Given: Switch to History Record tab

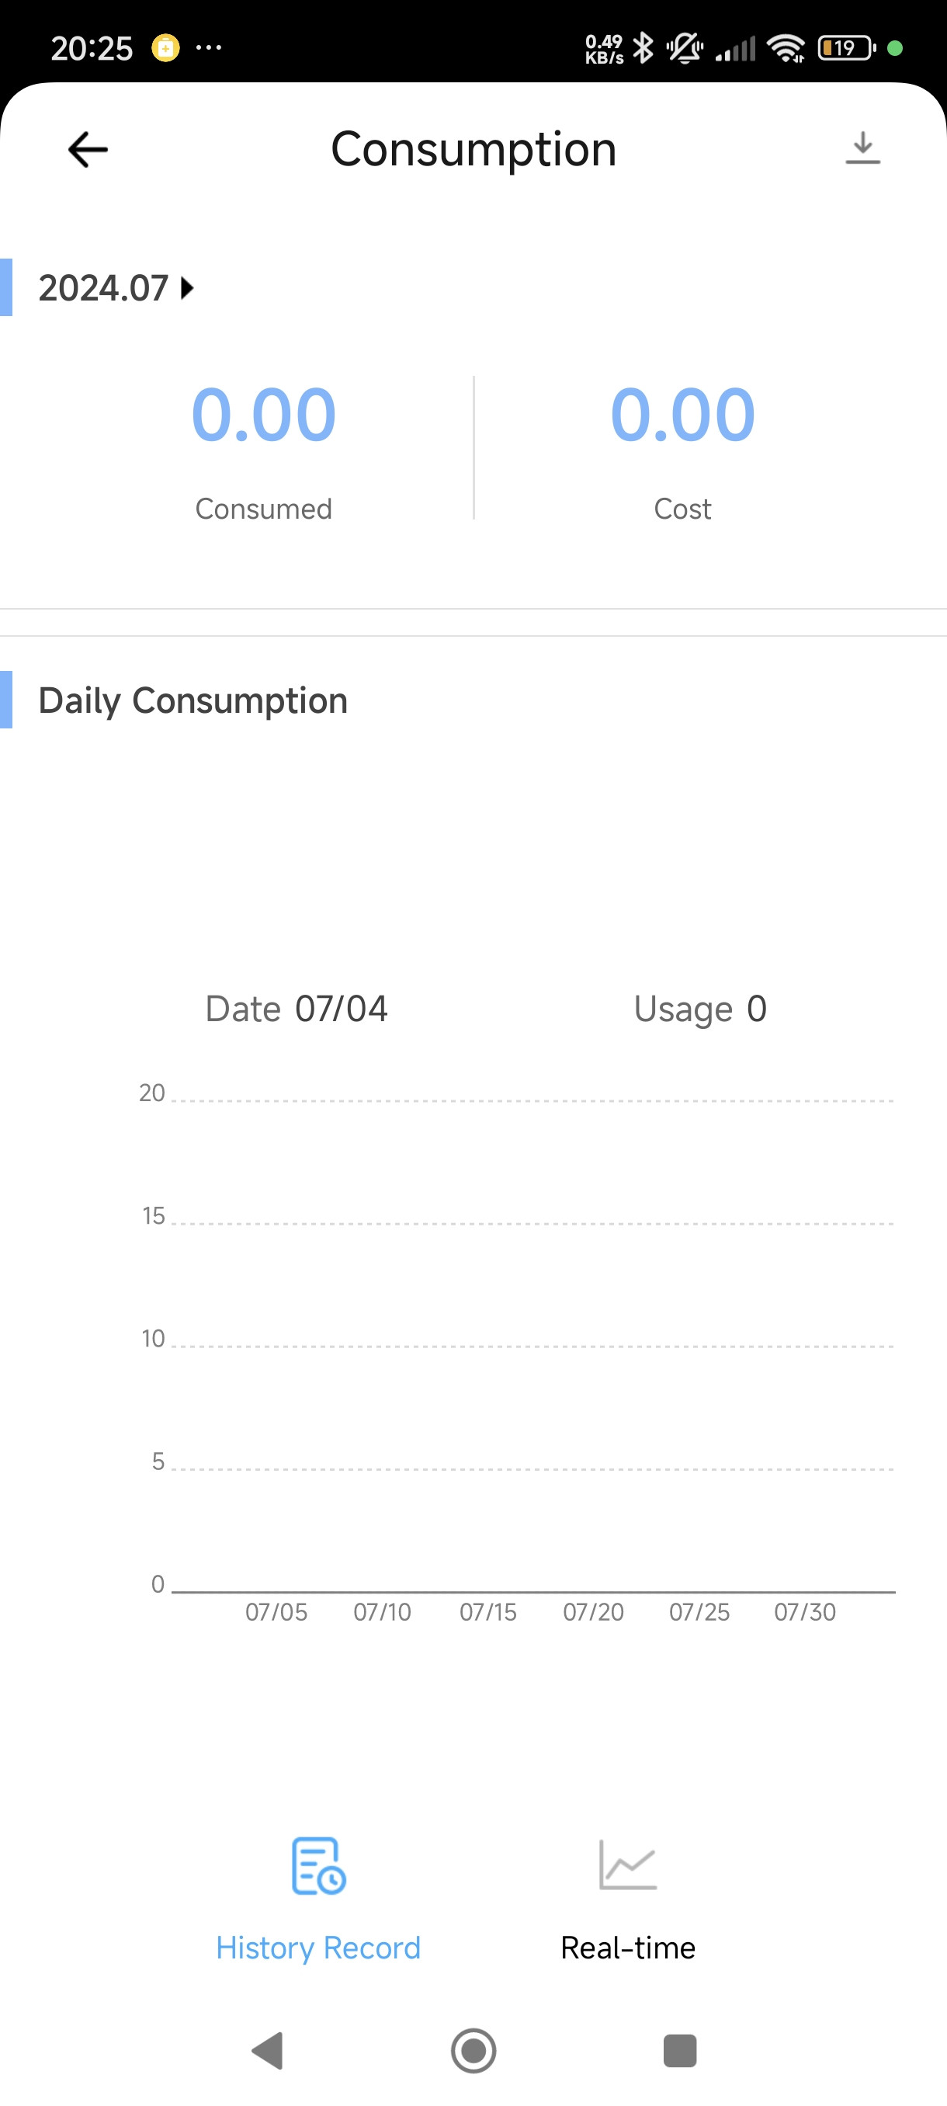Looking at the screenshot, I should click(x=317, y=1948).
